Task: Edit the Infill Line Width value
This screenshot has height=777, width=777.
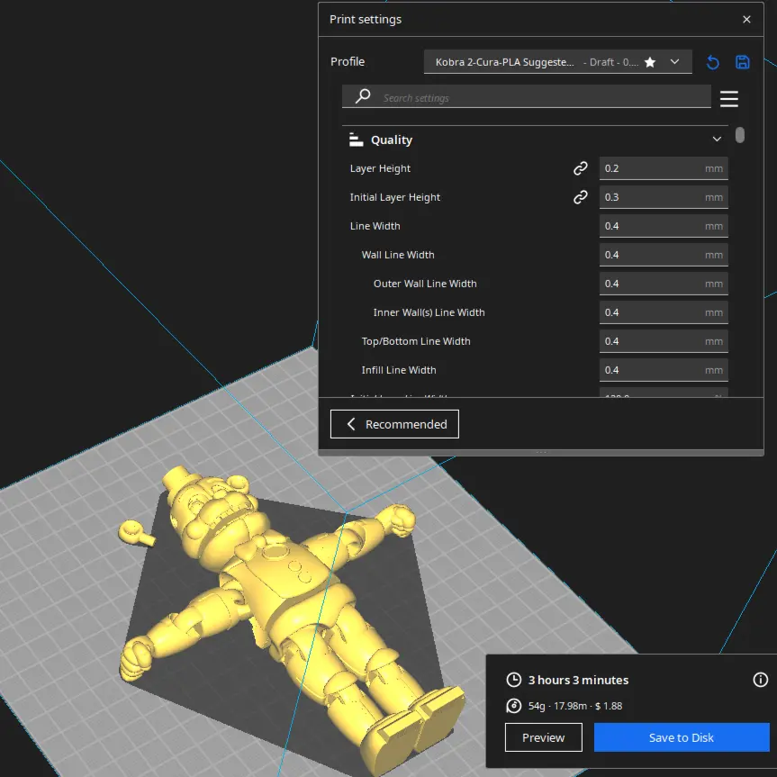Action: (x=664, y=370)
